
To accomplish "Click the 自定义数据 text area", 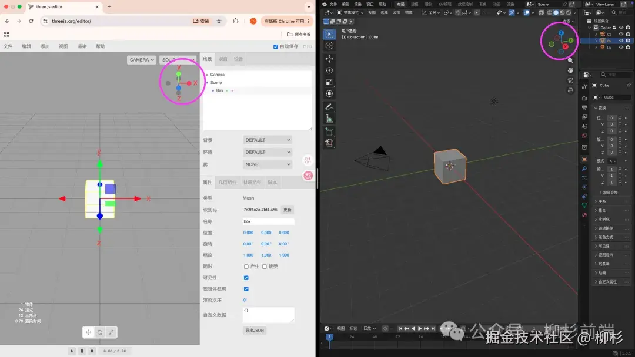I will click(269, 315).
